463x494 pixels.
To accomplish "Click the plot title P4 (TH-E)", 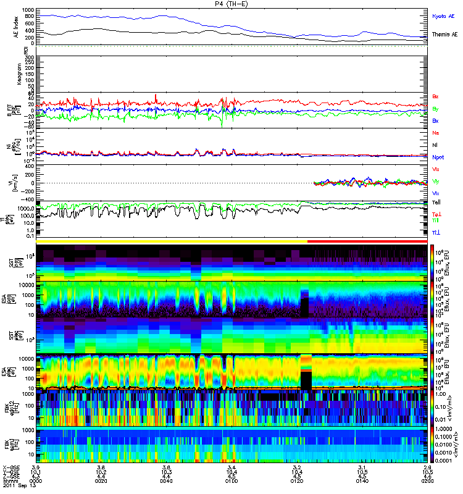I will pyautogui.click(x=231, y=4).
